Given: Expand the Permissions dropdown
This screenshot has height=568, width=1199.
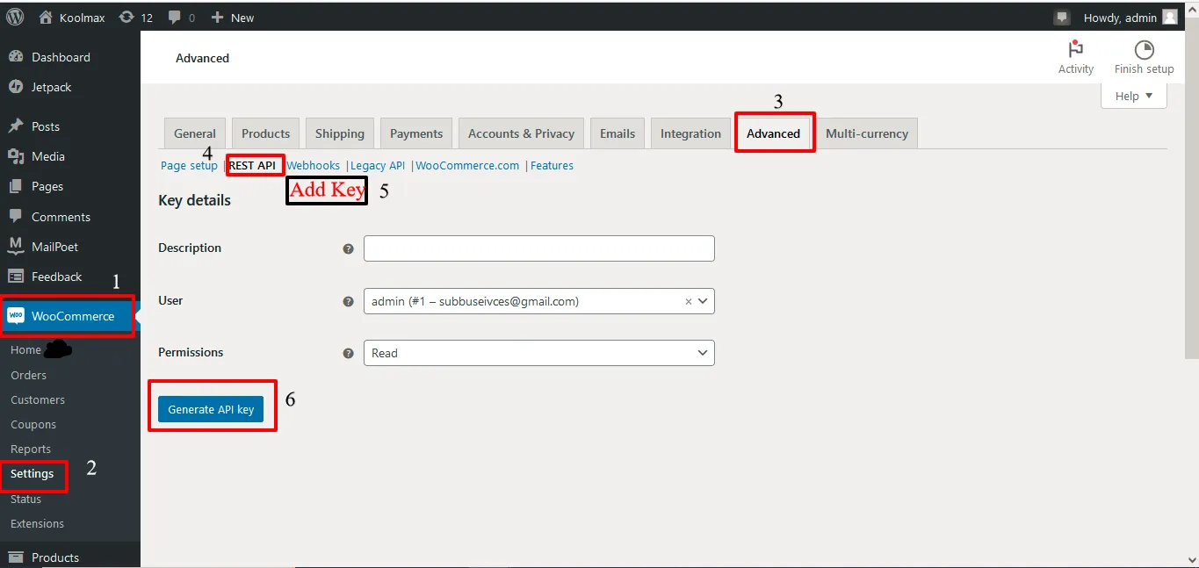Looking at the screenshot, I should [538, 353].
